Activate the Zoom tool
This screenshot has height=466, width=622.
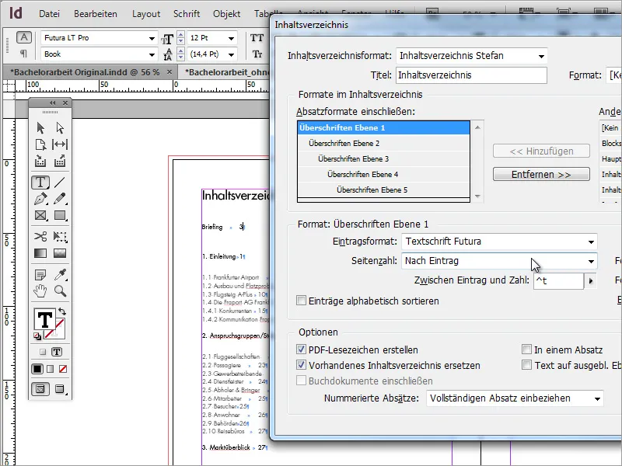[x=60, y=290]
